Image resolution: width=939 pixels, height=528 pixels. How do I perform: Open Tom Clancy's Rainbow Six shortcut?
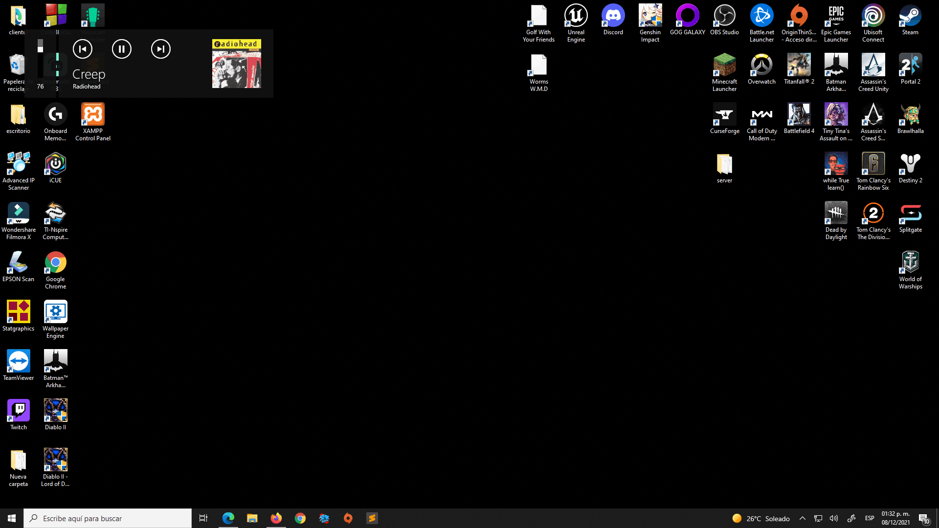click(x=873, y=171)
